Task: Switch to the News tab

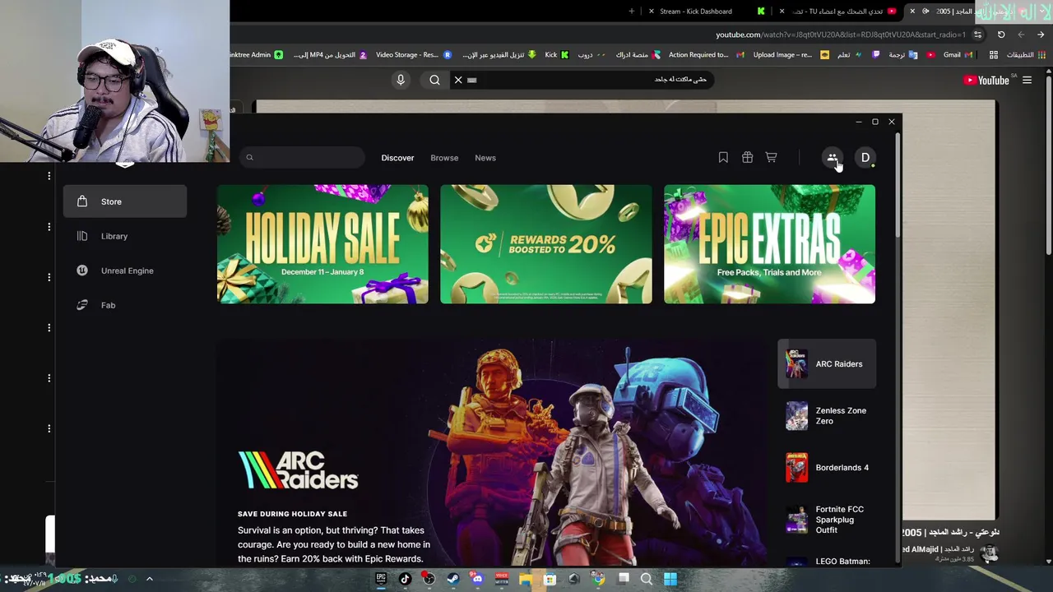Action: (x=485, y=158)
